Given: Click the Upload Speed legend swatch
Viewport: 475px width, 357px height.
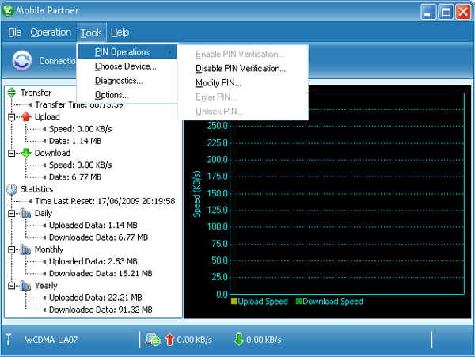Looking at the screenshot, I should pyautogui.click(x=234, y=302).
